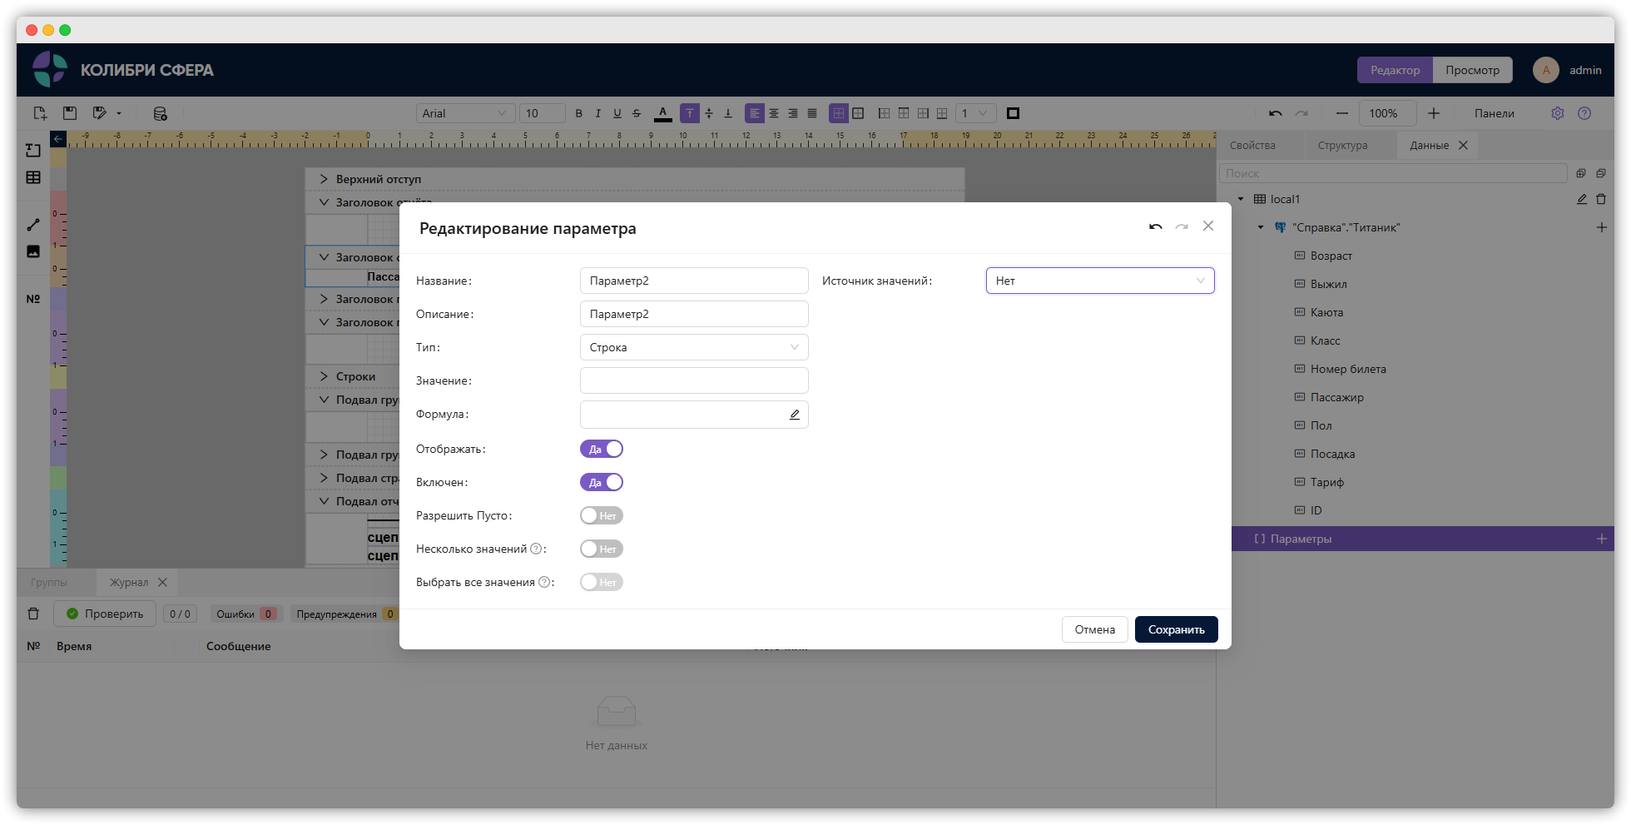
Task: Switch to the Группы tab
Action: [x=49, y=582]
